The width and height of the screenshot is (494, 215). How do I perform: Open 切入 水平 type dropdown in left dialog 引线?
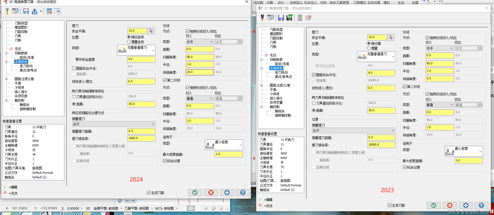pyautogui.click(x=200, y=42)
